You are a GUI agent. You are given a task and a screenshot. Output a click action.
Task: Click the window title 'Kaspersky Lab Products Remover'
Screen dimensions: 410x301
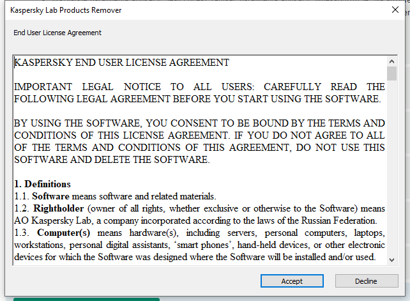pos(66,10)
